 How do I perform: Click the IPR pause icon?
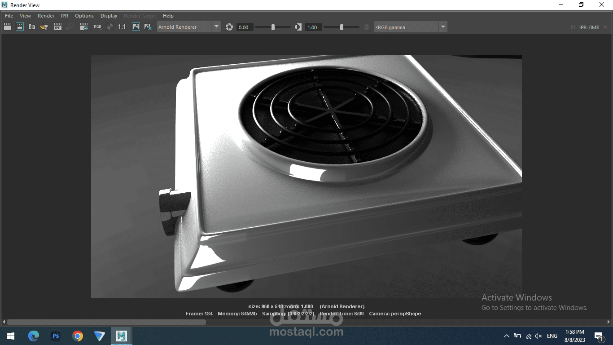573,27
